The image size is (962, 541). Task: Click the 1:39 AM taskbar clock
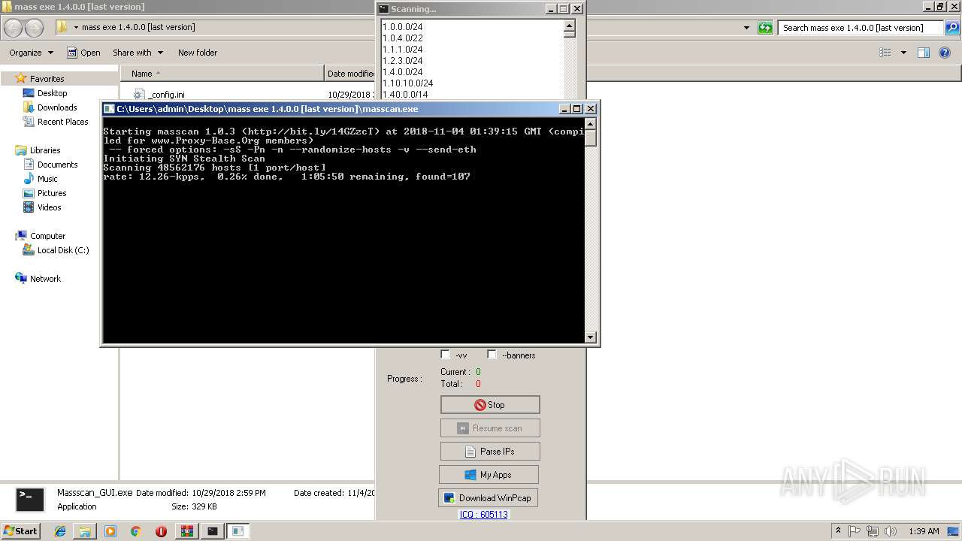(924, 531)
